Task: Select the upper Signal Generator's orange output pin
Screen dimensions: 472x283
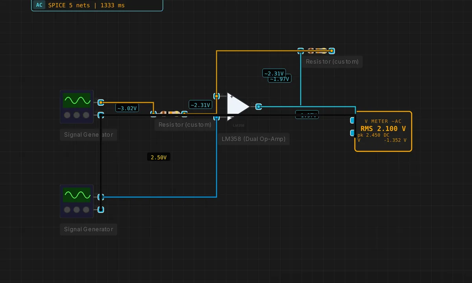Action: (101, 103)
